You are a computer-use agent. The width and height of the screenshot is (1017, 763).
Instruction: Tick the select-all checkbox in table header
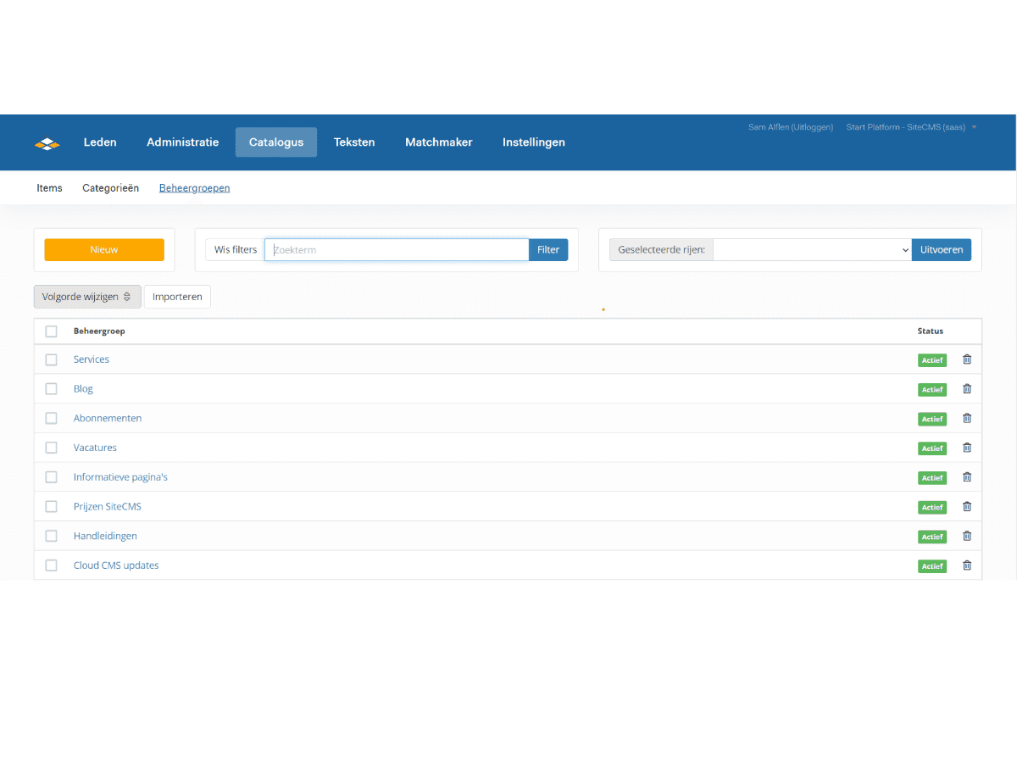coord(52,331)
